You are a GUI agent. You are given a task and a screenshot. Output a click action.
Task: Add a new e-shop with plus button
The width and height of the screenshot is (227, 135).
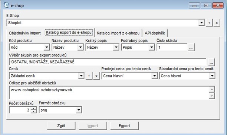209,23
